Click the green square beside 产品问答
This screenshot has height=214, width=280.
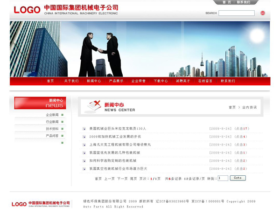[62, 136]
